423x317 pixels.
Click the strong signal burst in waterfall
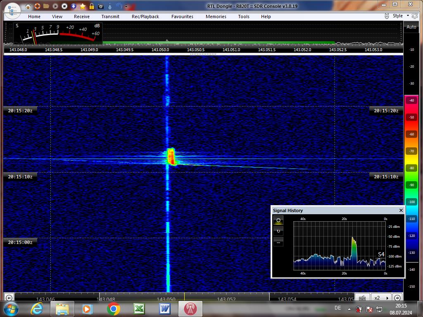[x=171, y=156]
